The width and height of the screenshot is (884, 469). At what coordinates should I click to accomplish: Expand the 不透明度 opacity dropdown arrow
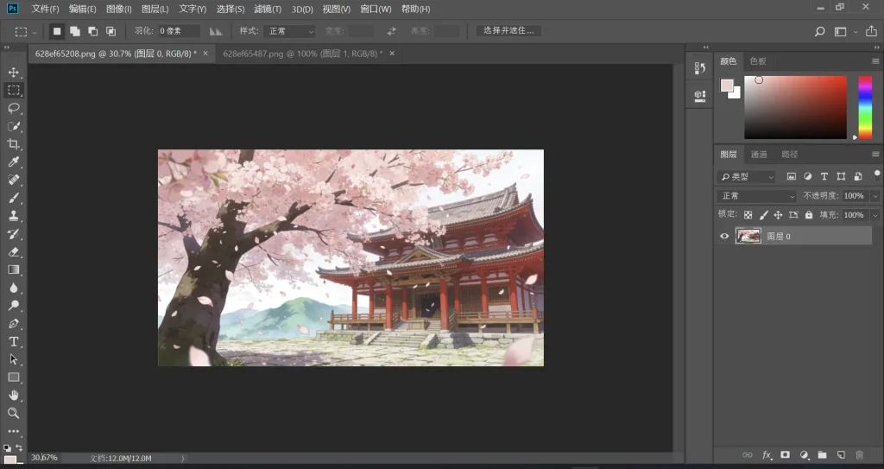tap(875, 196)
